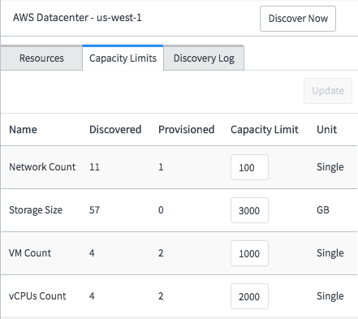Click provisioned value 2 for vCPUs Count
Viewport: 358px width, 319px height.
[x=161, y=296]
